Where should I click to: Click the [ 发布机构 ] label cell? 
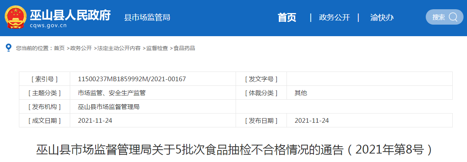click(x=44, y=107)
